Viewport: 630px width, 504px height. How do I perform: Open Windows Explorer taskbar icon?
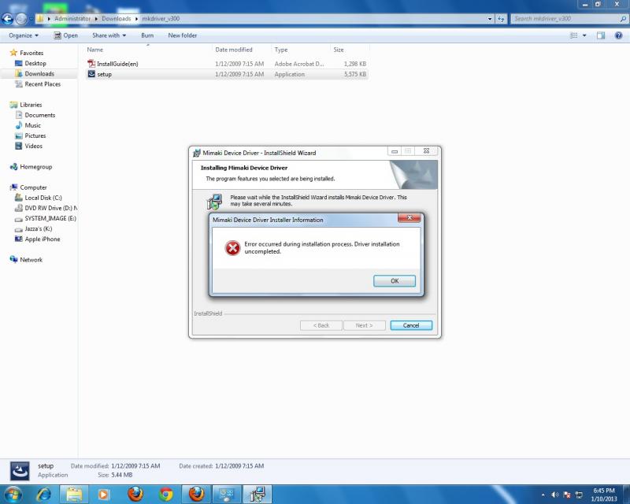[74, 495]
